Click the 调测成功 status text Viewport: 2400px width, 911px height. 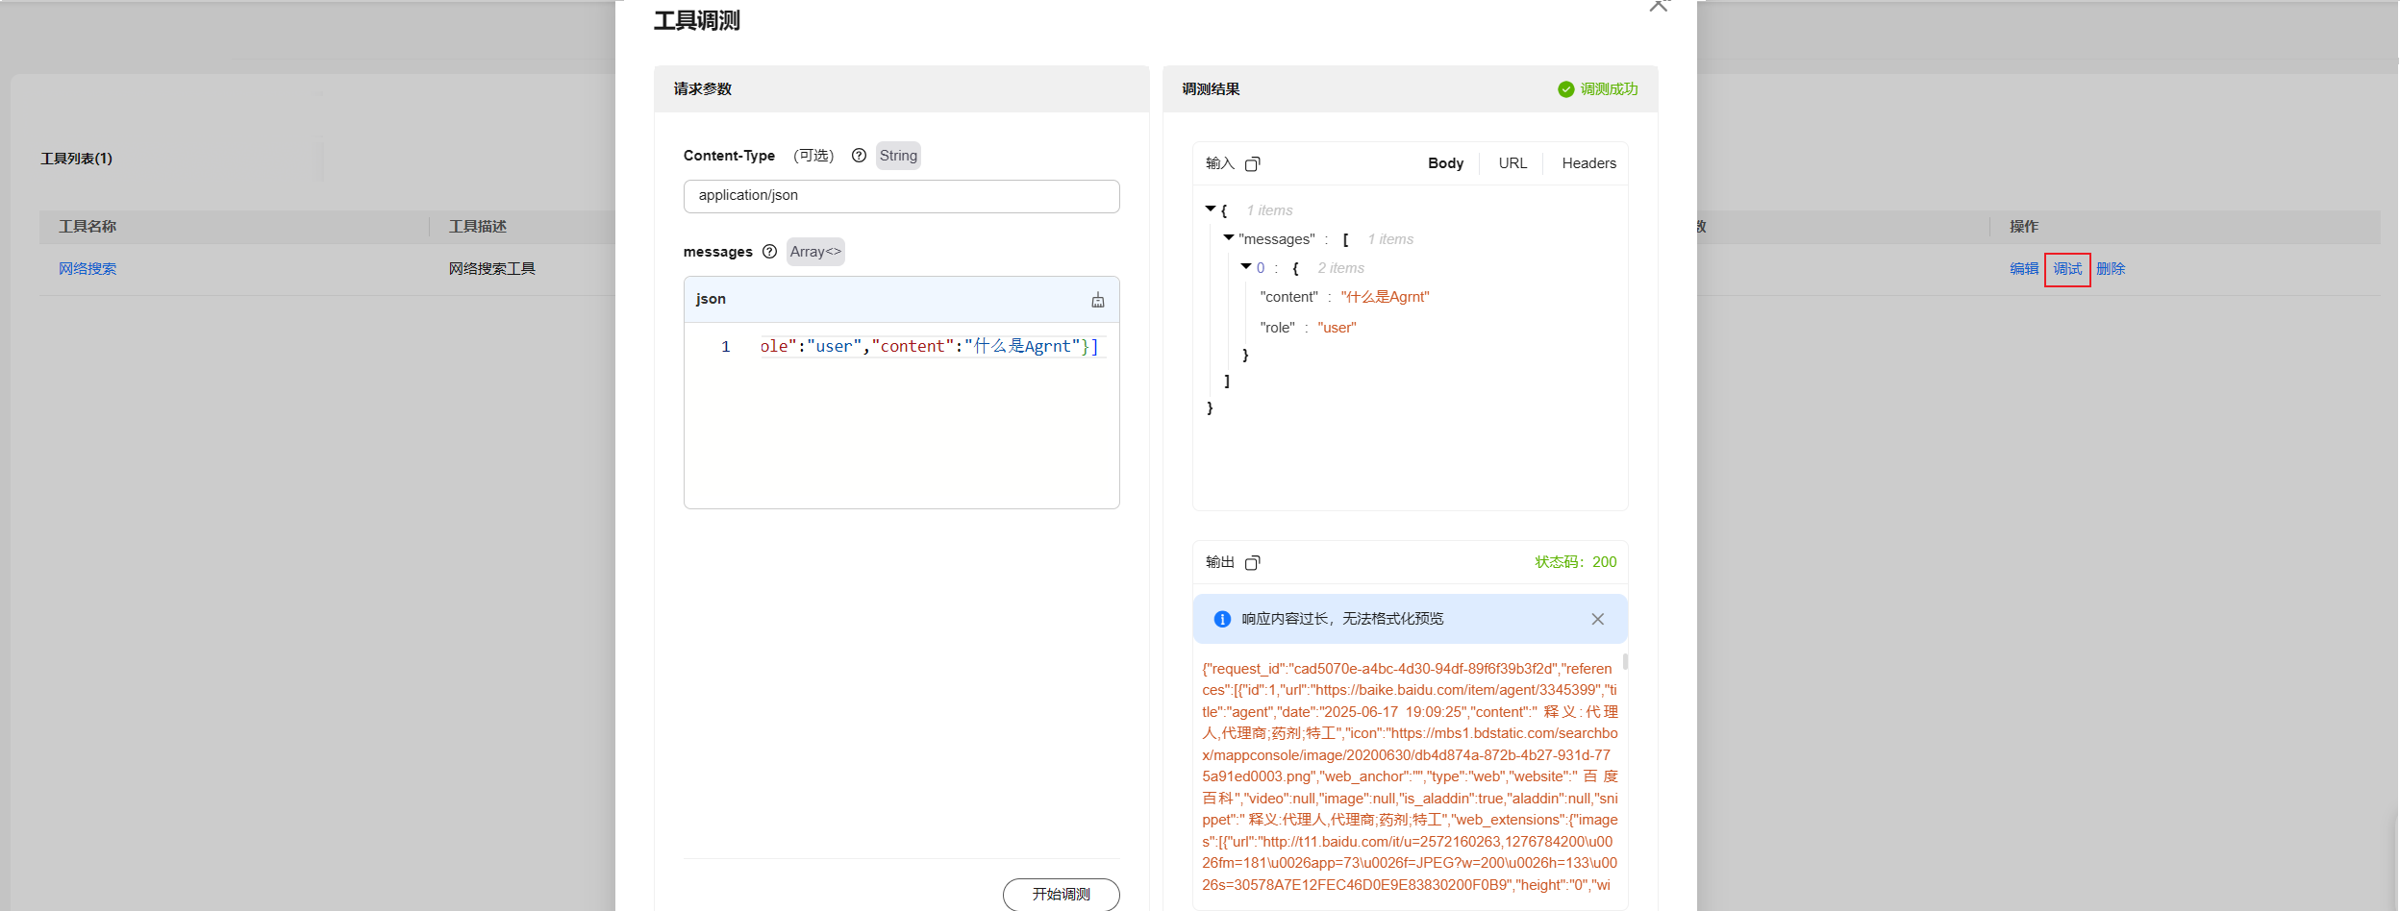point(1609,89)
